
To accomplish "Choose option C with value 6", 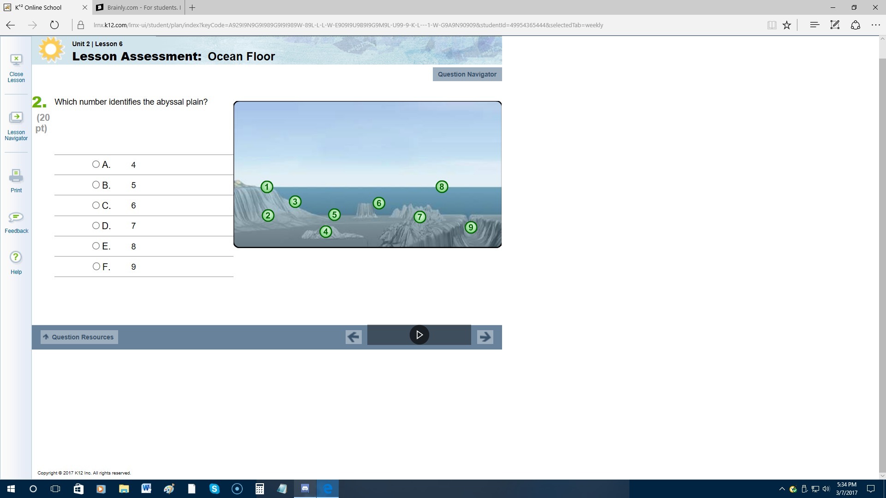I will [x=96, y=205].
